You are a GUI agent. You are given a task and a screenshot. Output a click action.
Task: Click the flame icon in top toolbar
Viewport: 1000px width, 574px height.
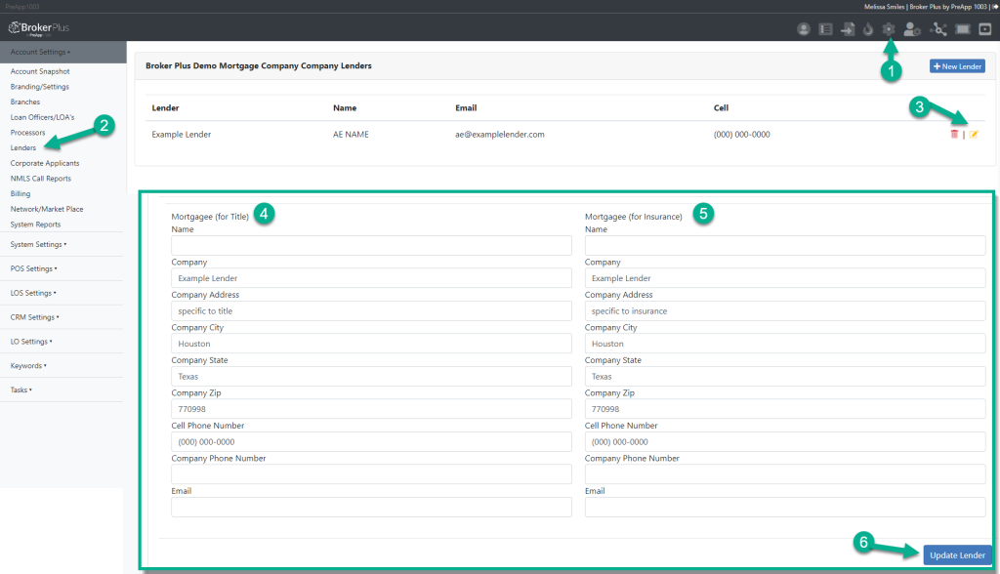coord(867,29)
